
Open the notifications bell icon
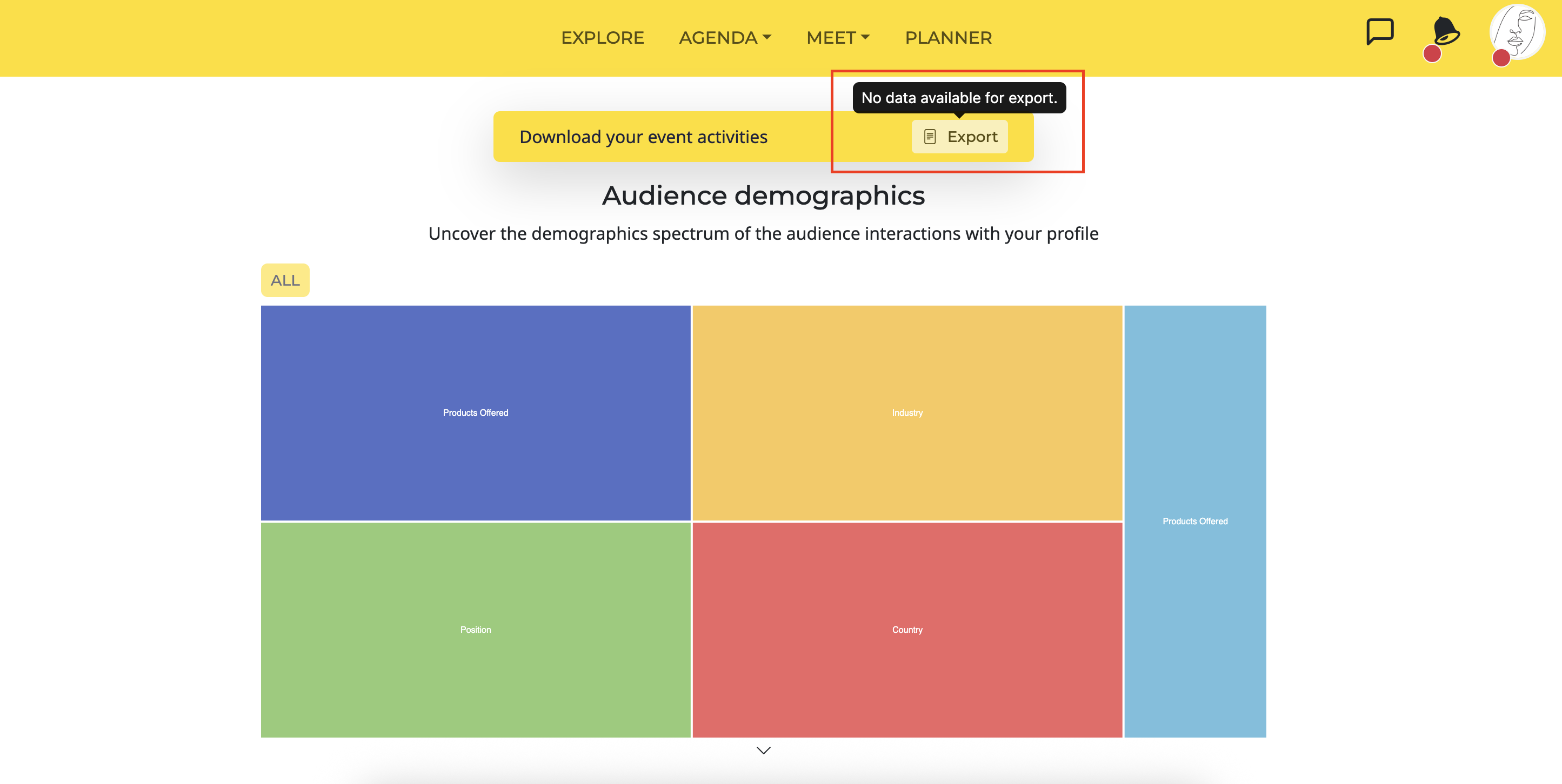pyautogui.click(x=1447, y=31)
